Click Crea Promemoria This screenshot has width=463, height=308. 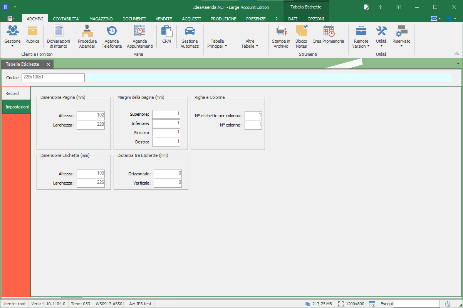click(x=328, y=35)
